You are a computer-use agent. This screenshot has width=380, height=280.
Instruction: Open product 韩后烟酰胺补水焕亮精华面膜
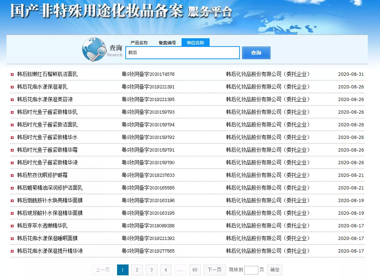point(50,200)
